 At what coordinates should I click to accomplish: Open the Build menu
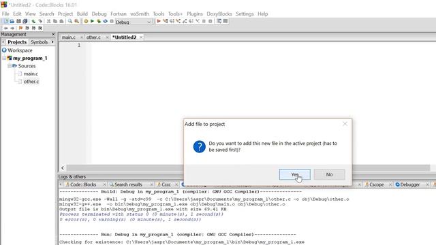pos(82,14)
